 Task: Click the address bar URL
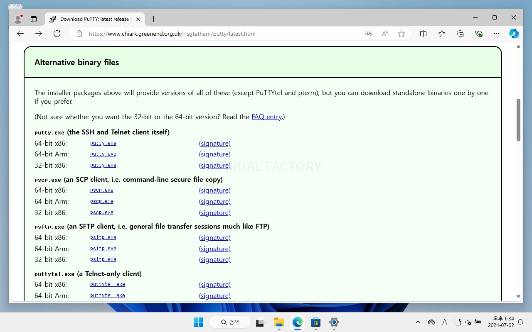pyautogui.click(x=172, y=34)
